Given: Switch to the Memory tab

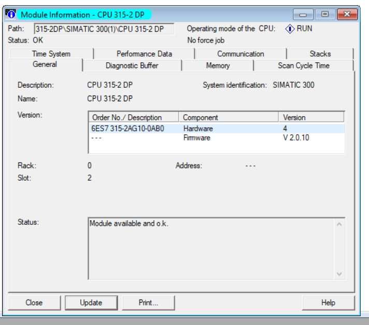Looking at the screenshot, I should 218,65.
